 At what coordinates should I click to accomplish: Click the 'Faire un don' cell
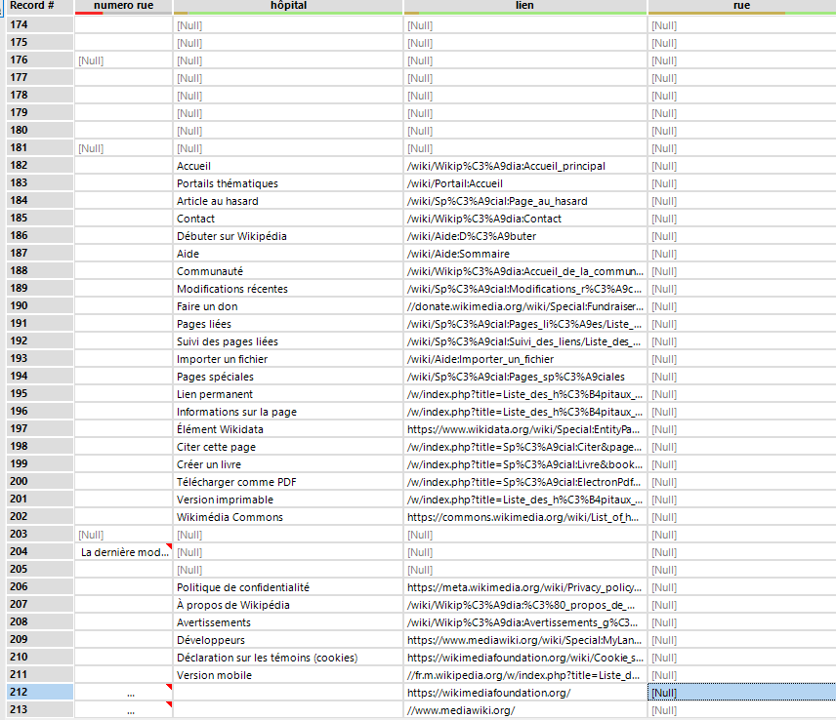pyautogui.click(x=288, y=306)
